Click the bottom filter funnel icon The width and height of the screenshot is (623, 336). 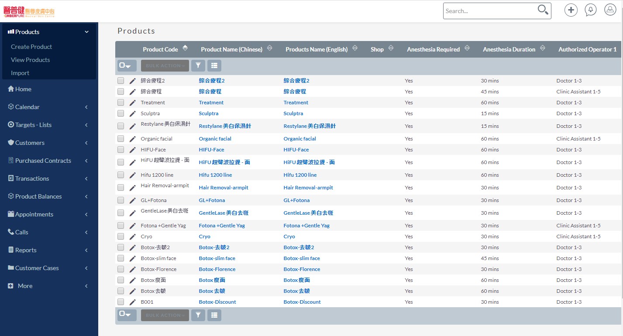pos(198,315)
